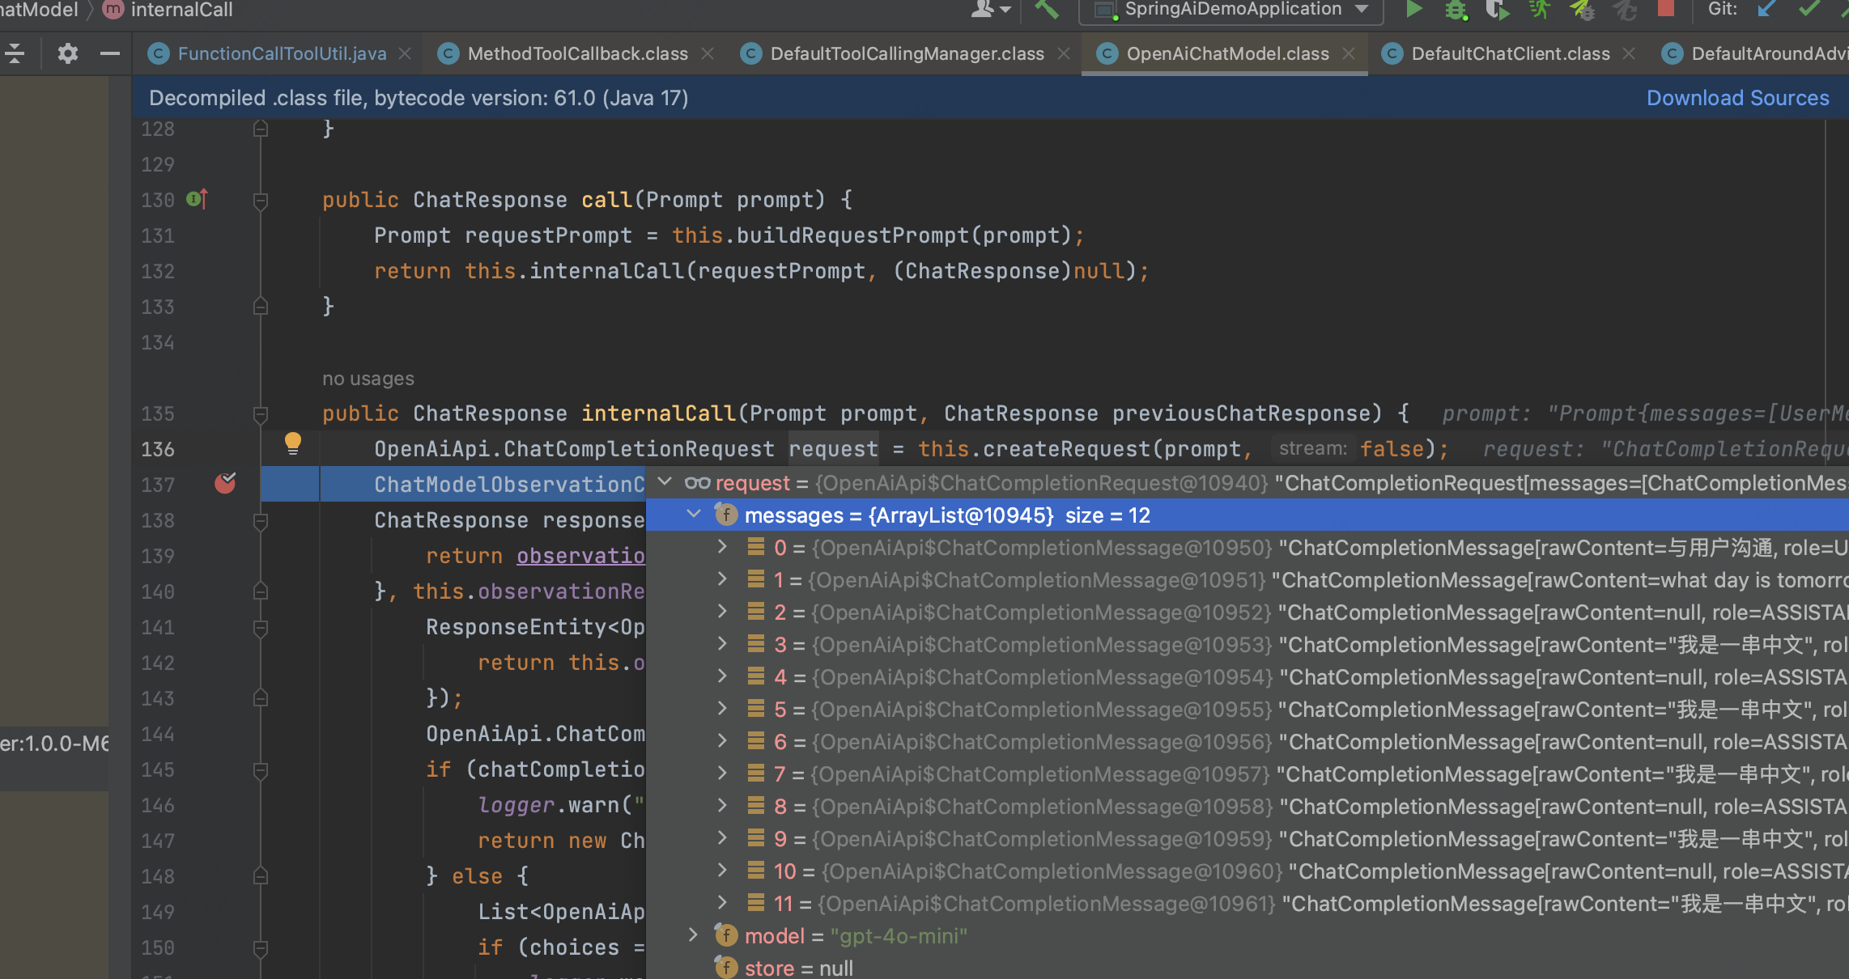1849x979 pixels.
Task: Switch to MethodToolCallback.class tab
Action: [577, 53]
